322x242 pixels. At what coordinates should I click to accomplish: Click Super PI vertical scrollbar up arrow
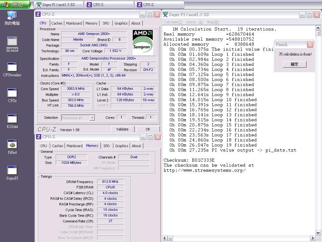(318, 28)
